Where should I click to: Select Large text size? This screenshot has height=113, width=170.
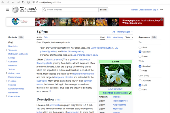[140, 56]
